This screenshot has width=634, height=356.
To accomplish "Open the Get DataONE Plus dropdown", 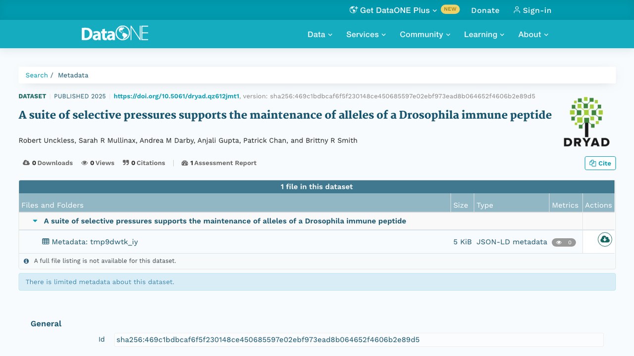I will [x=393, y=10].
